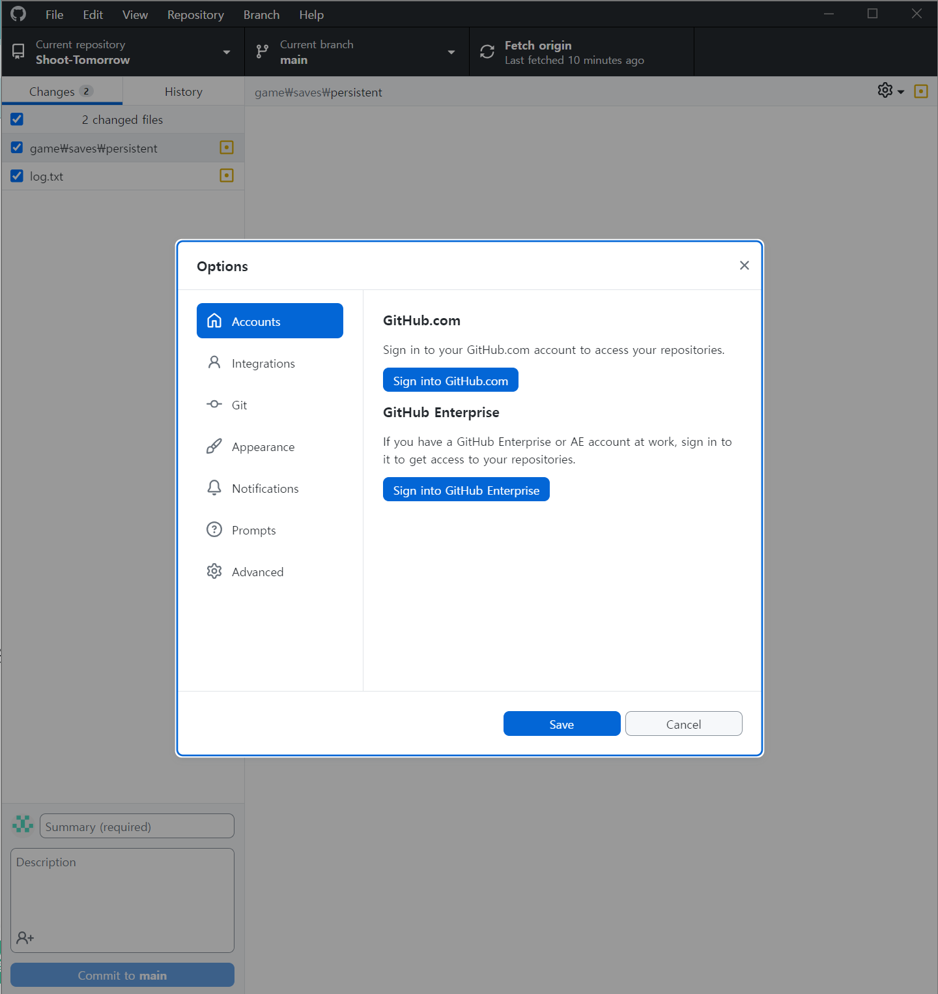Click the Accounts home icon
Viewport: 938px width, 994px height.
tap(214, 321)
